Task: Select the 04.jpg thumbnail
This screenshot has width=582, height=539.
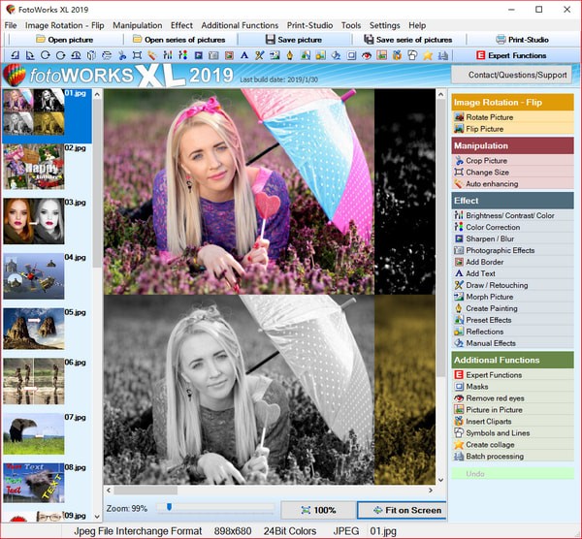Action: point(34,277)
